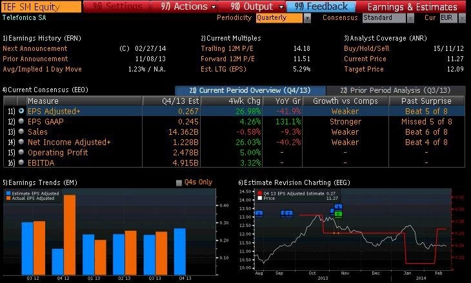Image resolution: width=471 pixels, height=283 pixels.
Task: Select the Operating Profit radio button
Action: tap(21, 152)
